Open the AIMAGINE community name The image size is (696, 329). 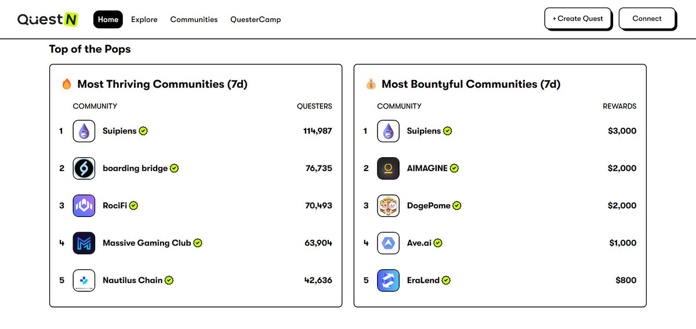(x=427, y=168)
